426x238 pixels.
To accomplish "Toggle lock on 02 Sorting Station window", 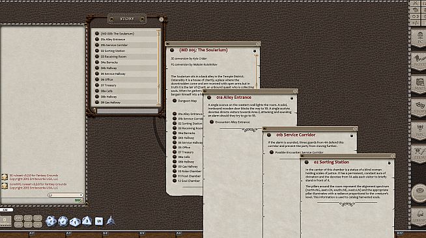I will coord(390,163).
